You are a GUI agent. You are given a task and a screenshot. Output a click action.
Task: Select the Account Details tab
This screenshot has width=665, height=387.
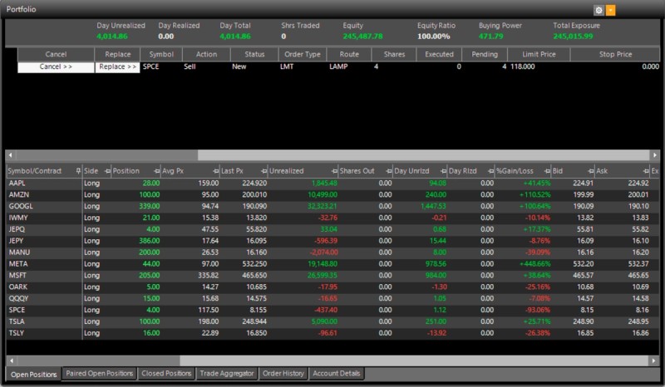click(x=337, y=374)
